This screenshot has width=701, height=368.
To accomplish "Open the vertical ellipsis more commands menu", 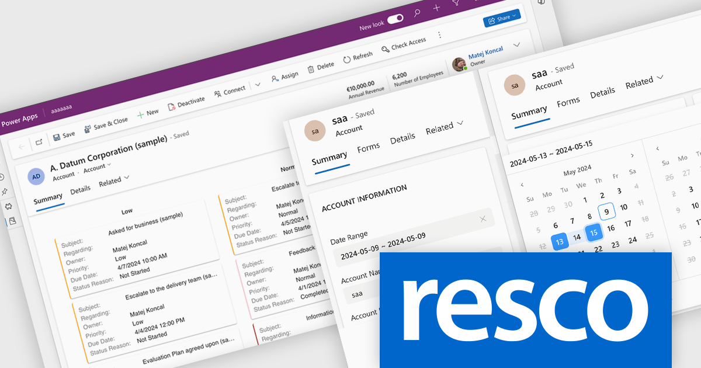I will pos(439,34).
